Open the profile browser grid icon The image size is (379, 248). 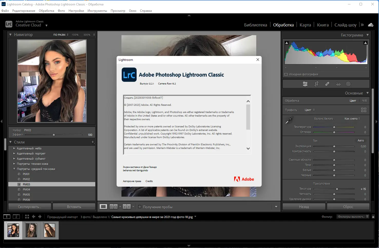click(364, 110)
